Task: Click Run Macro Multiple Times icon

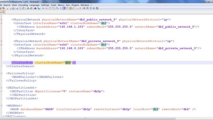Action: point(94,8)
